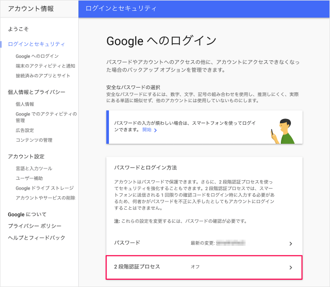The image size is (330, 287).
Task: Select 個人情報とプライバシー section heading
Action: 37,92
